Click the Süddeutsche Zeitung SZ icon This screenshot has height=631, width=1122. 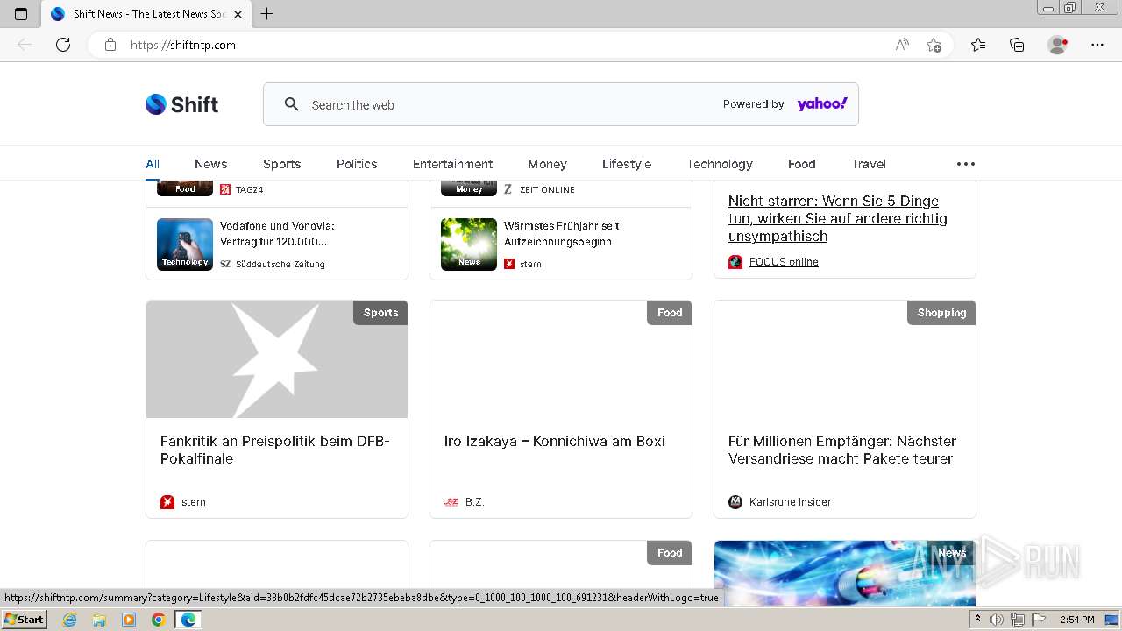point(225,264)
